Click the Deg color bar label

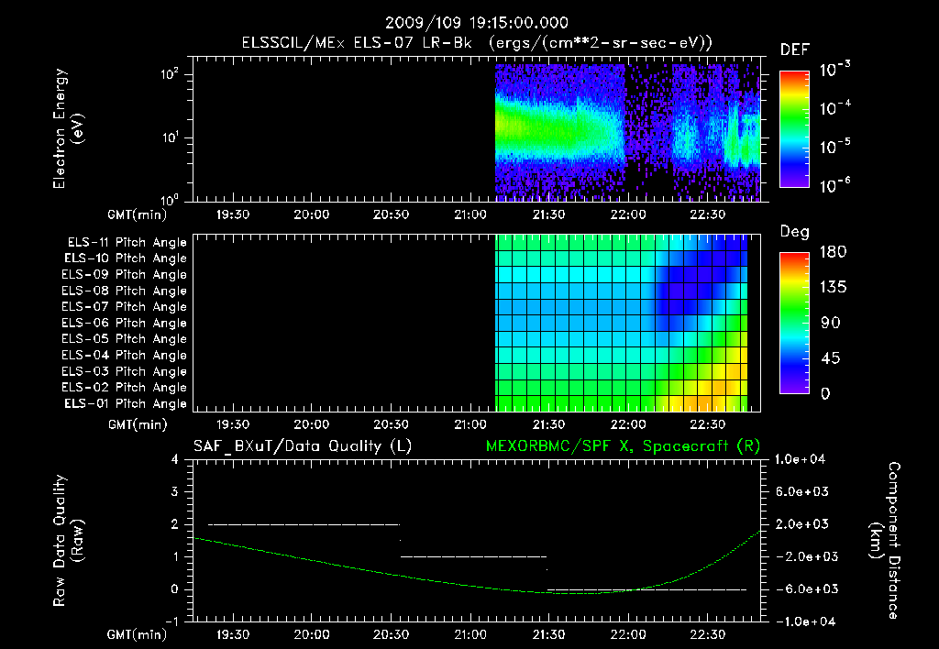click(795, 232)
